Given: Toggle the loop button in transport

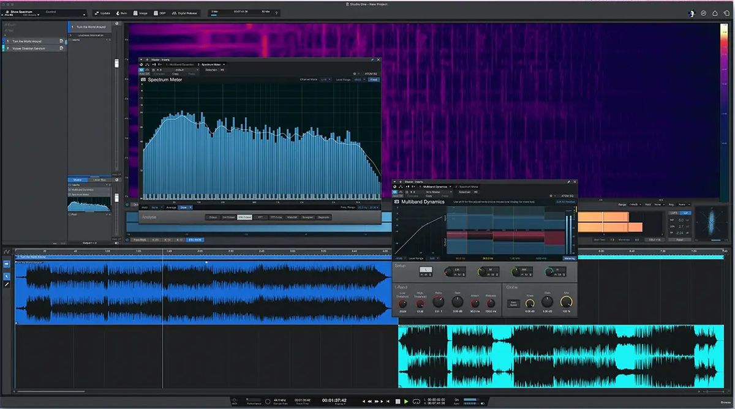Looking at the screenshot, I should 417,402.
